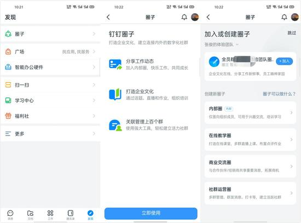The width and height of the screenshot is (301, 223).
Task: Tap the 智能办公硬件 icon
Action: pyautogui.click(x=8, y=67)
